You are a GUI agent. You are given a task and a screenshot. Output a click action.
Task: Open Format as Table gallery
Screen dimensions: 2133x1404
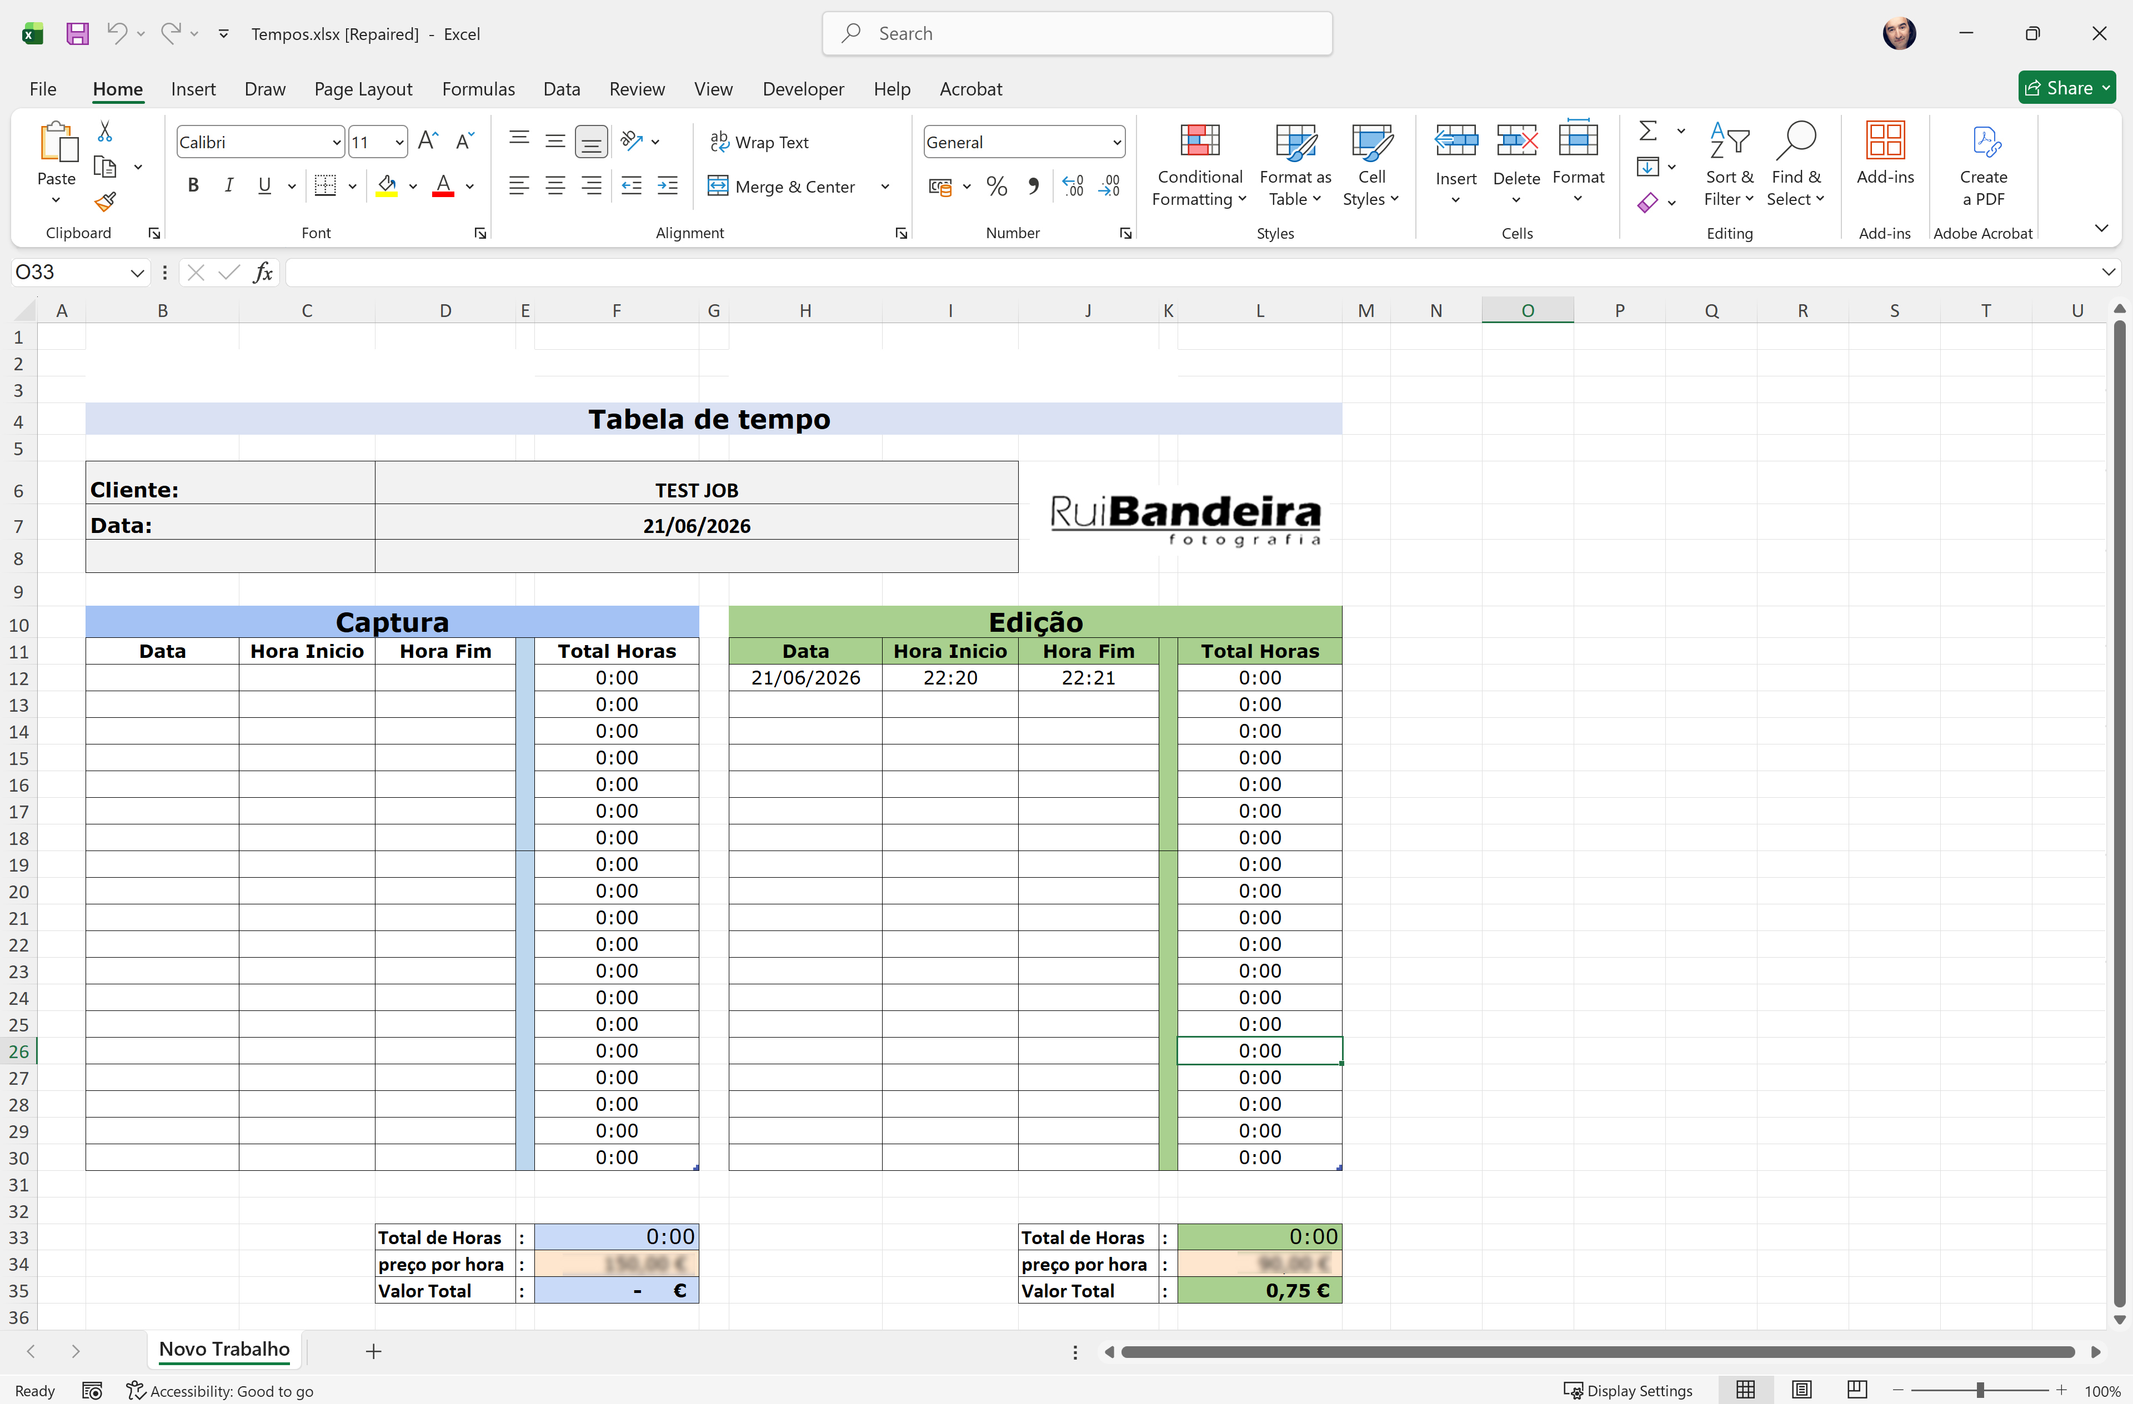(x=1295, y=164)
